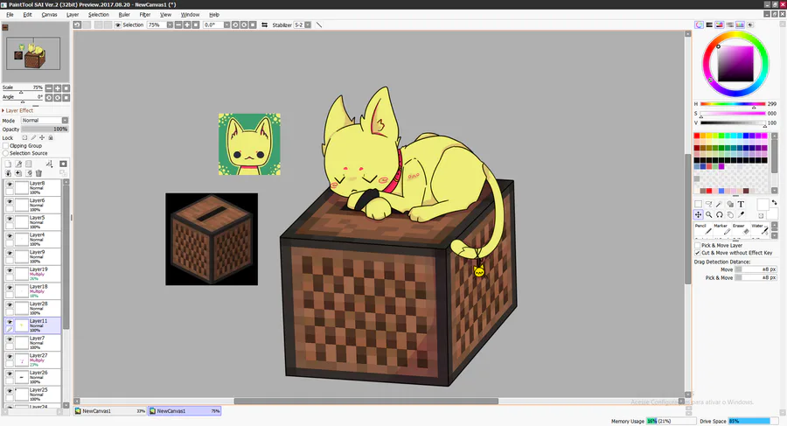Viewport: 787px width, 426px height.
Task: Enable the Clipping Group checkbox
Action: click(x=6, y=146)
